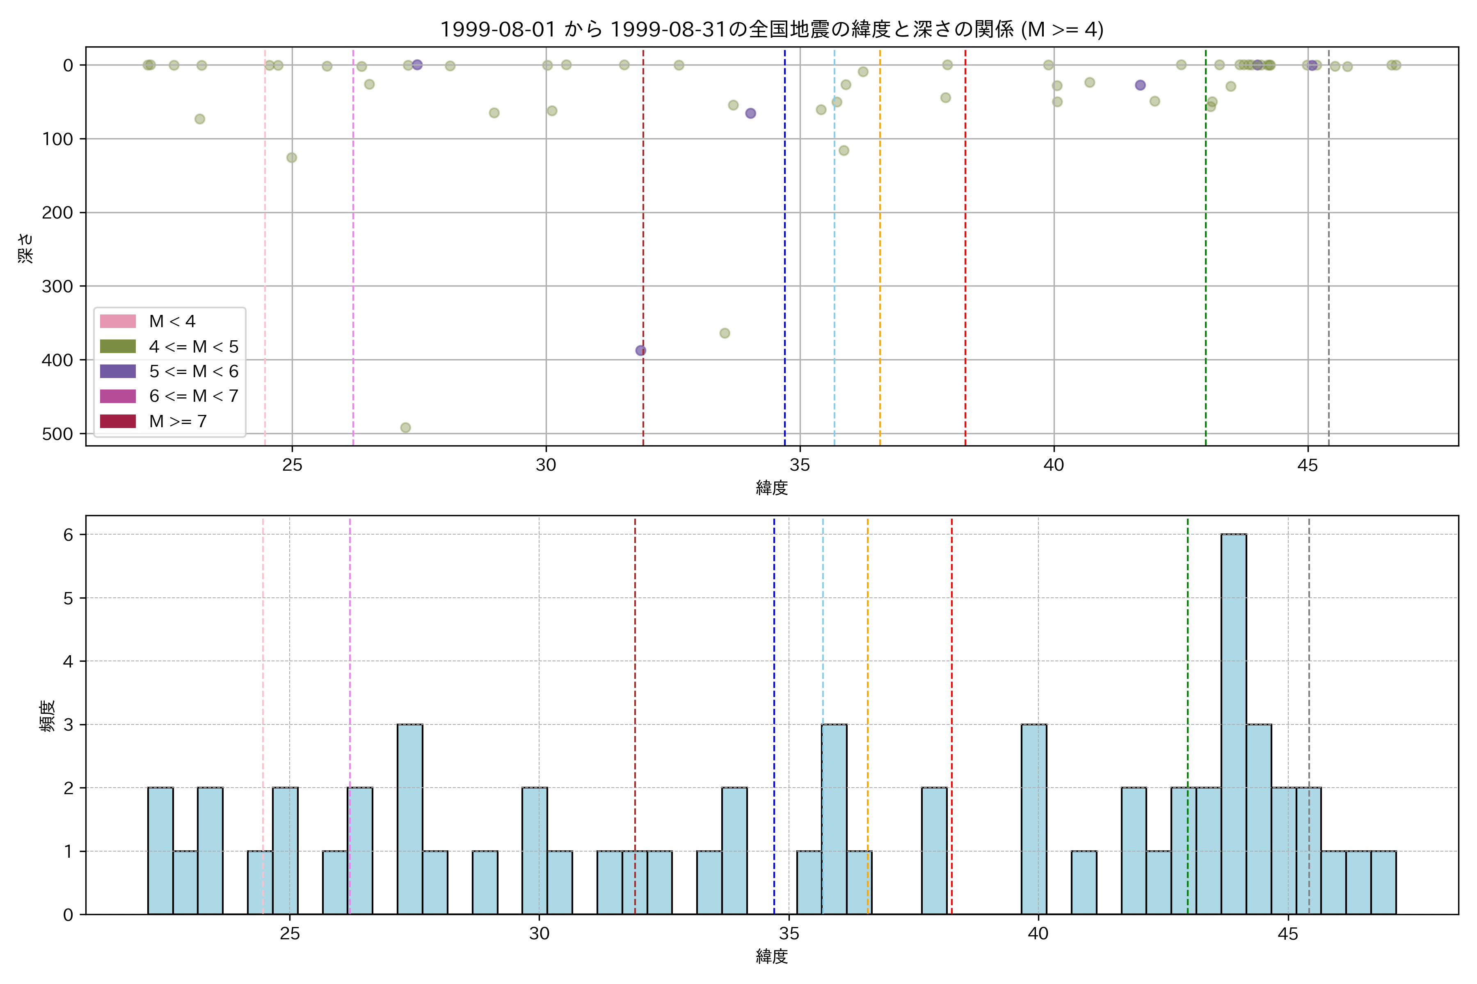Click the crimson 'M >= 7' legend swatch
The width and height of the screenshot is (1477, 984).
pyautogui.click(x=117, y=421)
